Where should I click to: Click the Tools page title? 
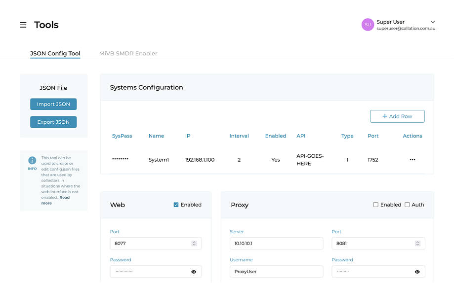click(46, 25)
